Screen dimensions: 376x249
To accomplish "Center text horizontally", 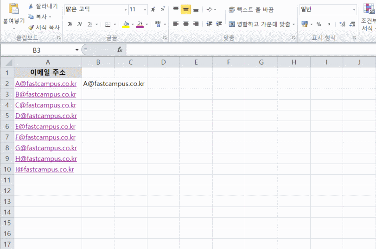I will (x=186, y=24).
